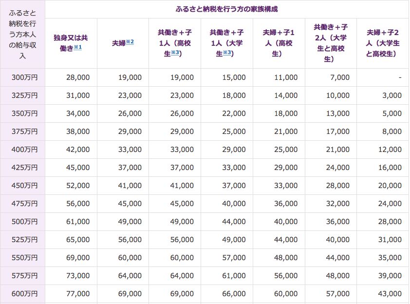Click 77,000 in the 600万円 row
The height and width of the screenshot is (304, 410).
[78, 294]
